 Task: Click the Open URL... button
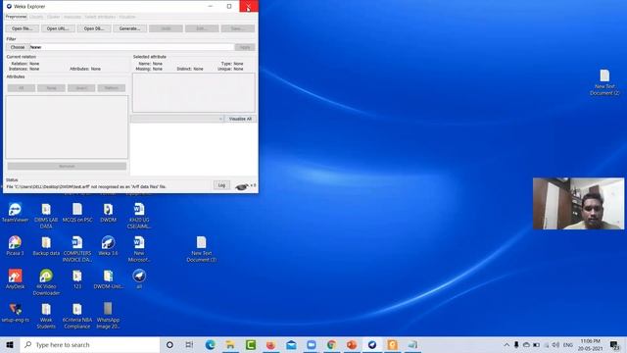tap(58, 28)
